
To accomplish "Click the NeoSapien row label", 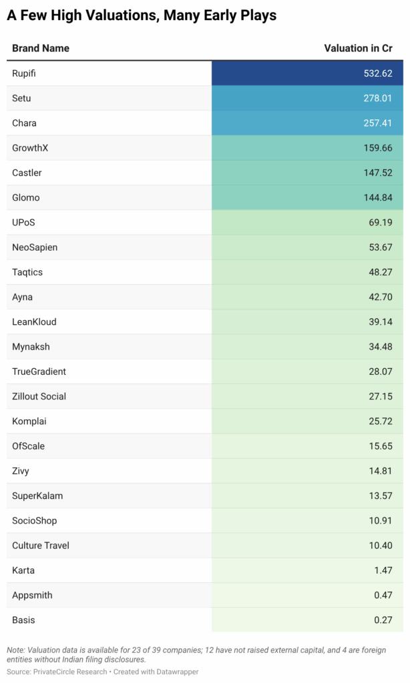I will [35, 247].
